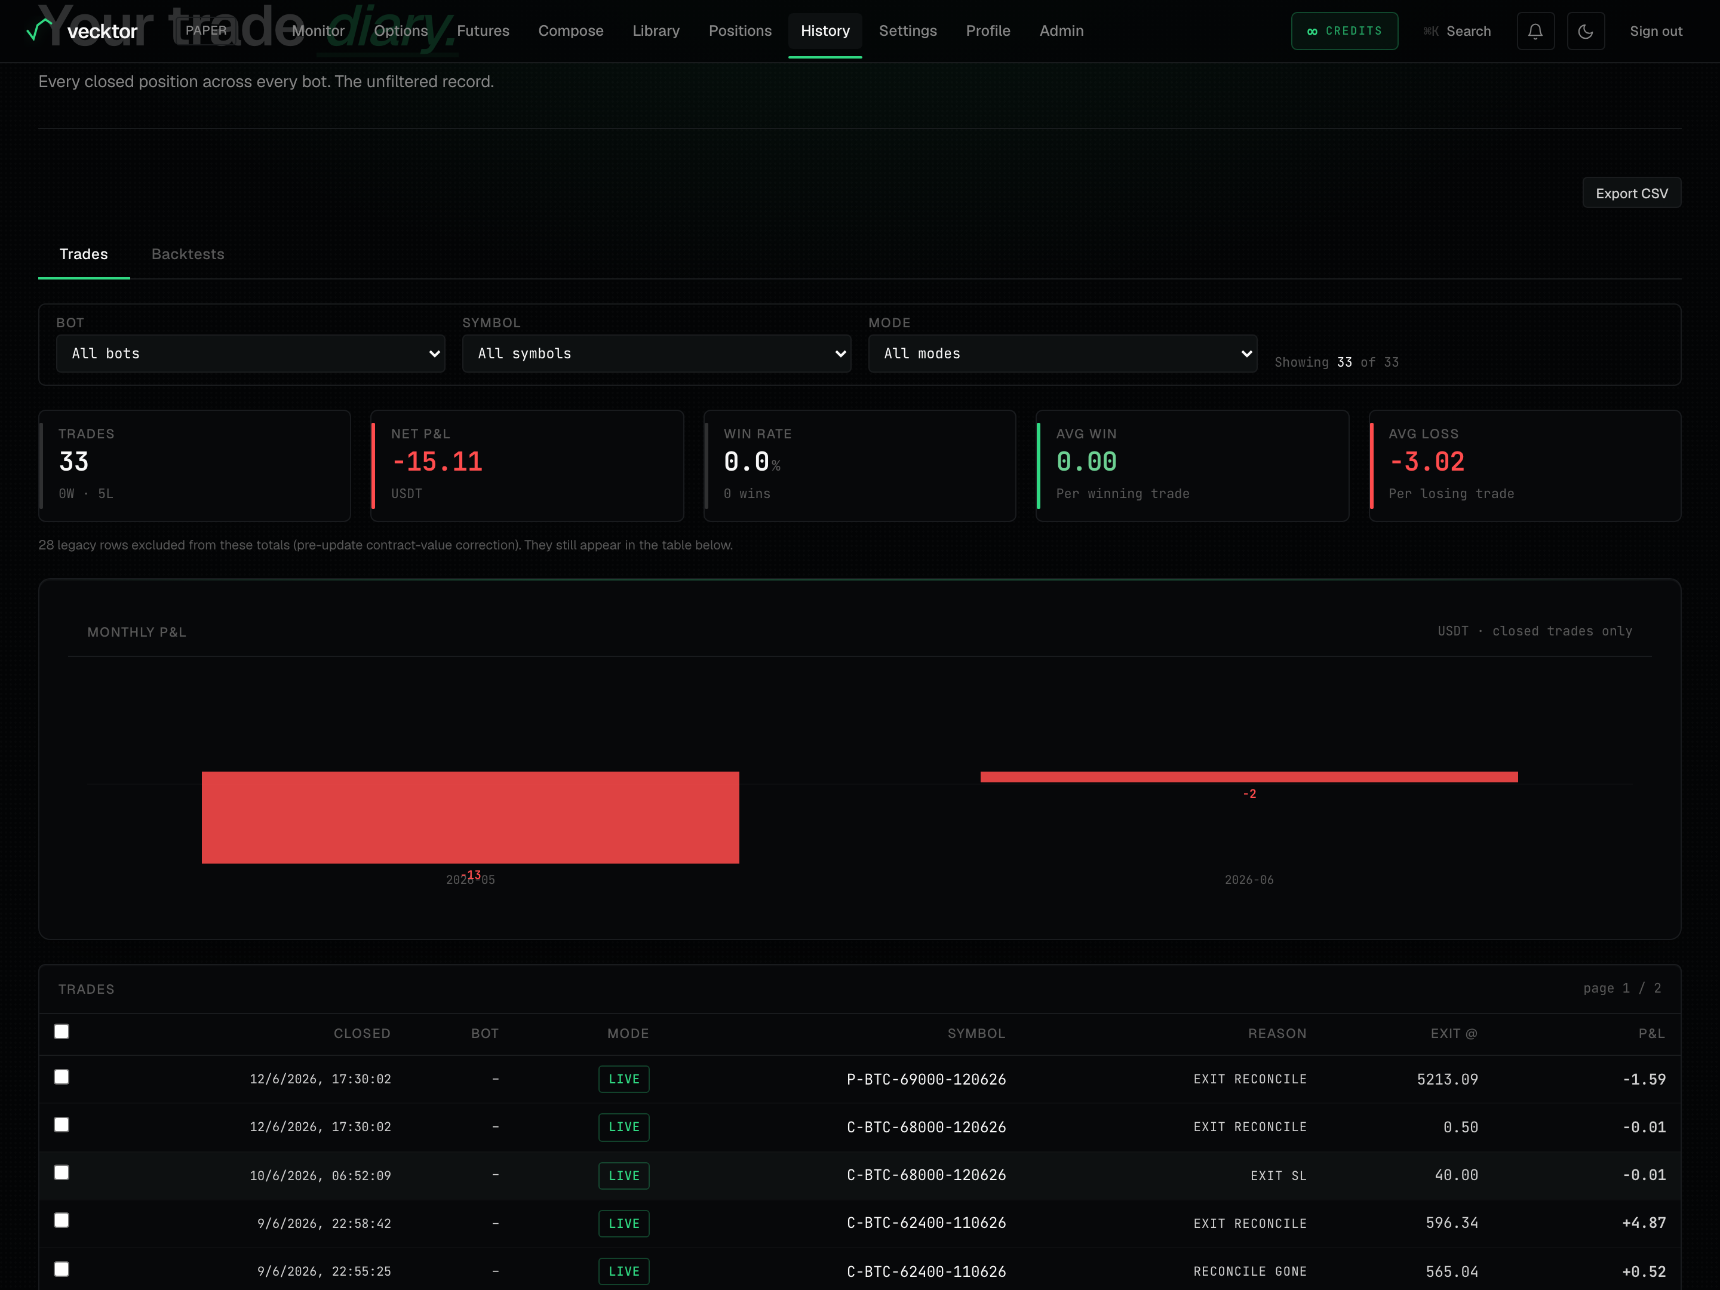Click LIVE badge on P-BTC-69000 row
The image size is (1720, 1290).
point(623,1079)
